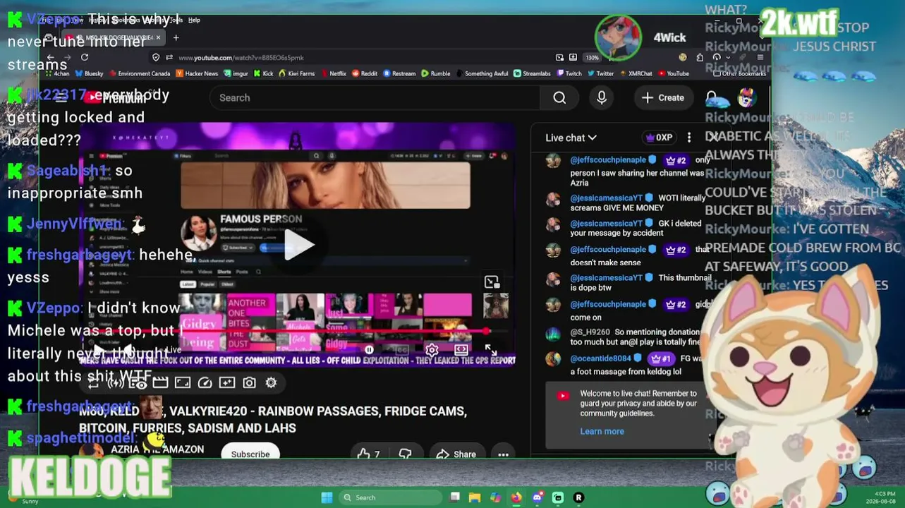Enter fullscreen on the video player
Image resolution: width=905 pixels, height=508 pixels.
491,349
